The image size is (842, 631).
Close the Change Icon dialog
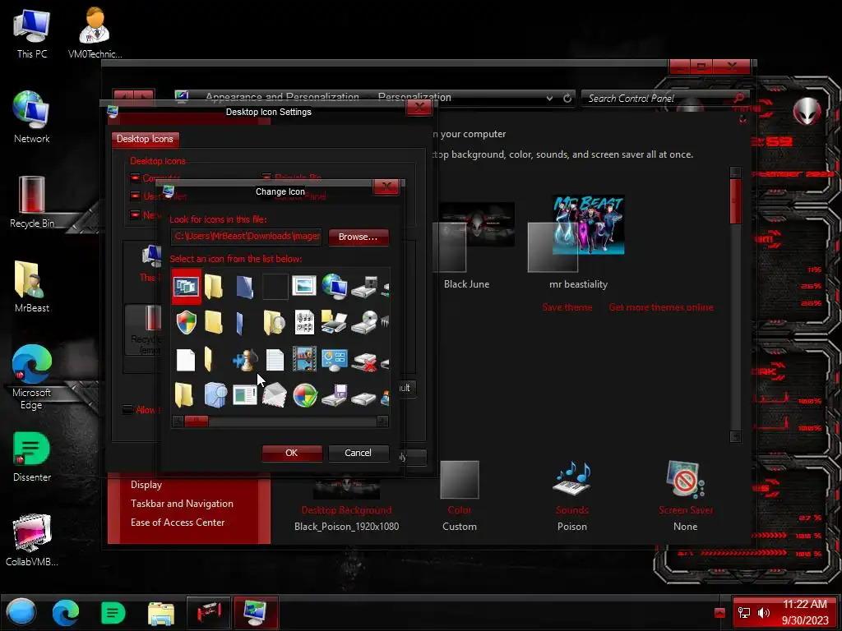click(x=386, y=187)
